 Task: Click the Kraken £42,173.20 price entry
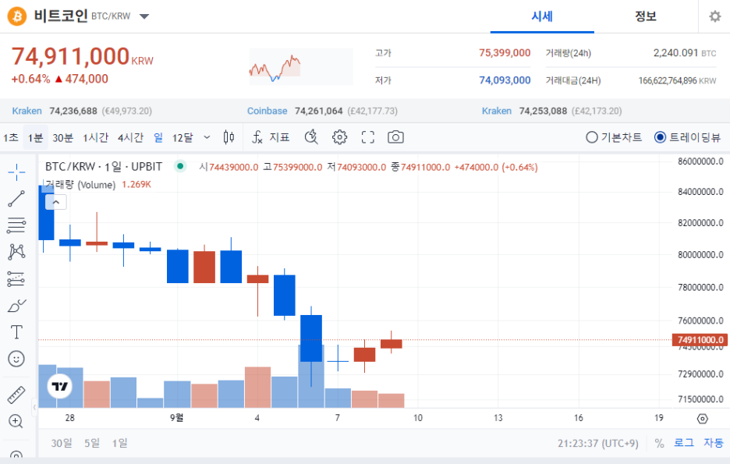click(551, 112)
